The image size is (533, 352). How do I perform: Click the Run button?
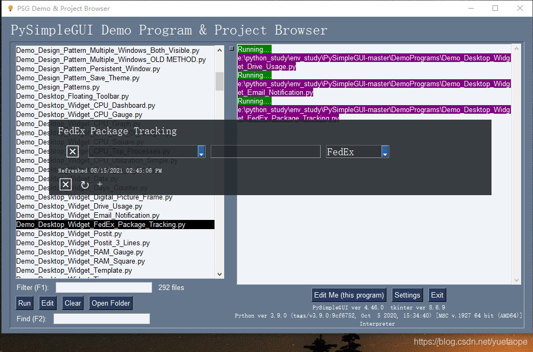24,303
